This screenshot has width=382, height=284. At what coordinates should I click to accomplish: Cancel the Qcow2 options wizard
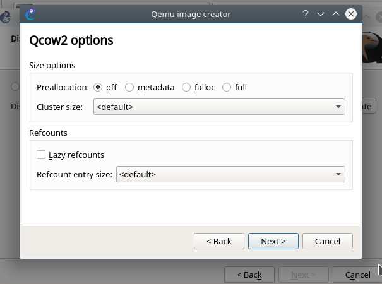[x=327, y=241]
